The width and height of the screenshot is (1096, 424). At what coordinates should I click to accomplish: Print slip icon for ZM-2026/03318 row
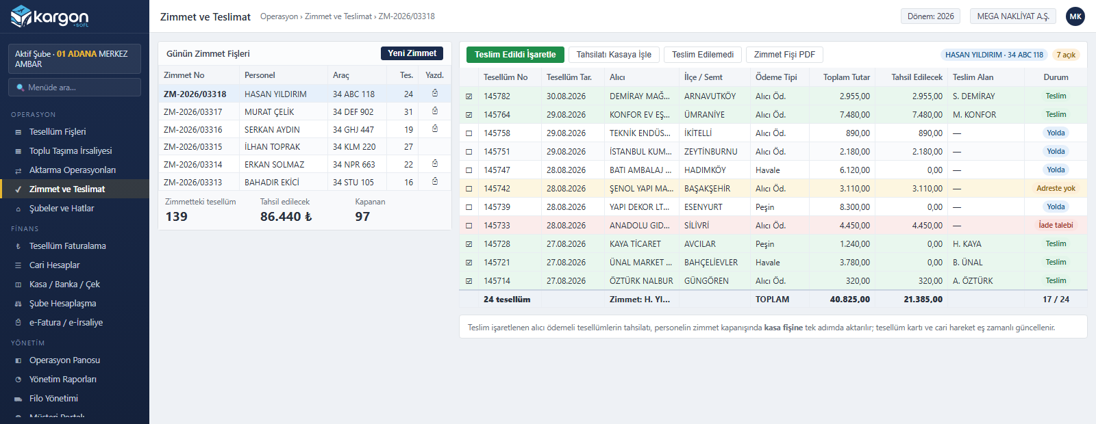[x=435, y=93]
